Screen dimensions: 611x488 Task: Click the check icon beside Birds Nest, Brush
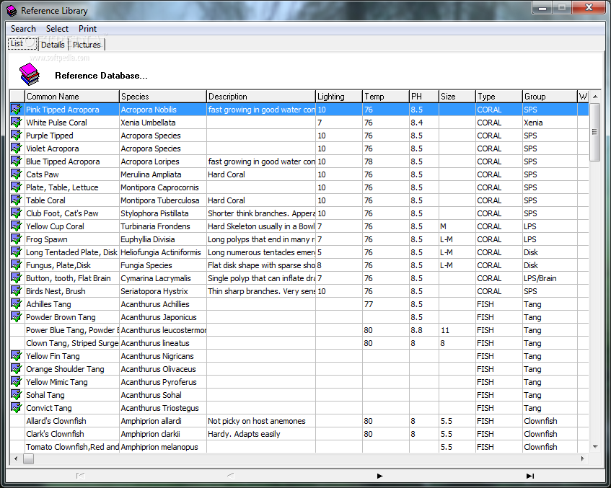[x=17, y=291]
